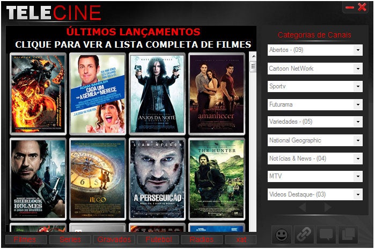Open the Futurama dropdown list
This screenshot has height=249, width=375.
click(x=358, y=104)
